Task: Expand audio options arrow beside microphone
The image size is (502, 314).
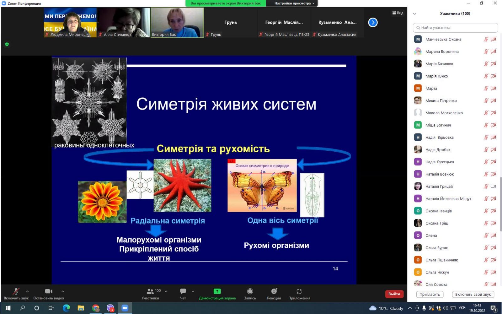Action: pyautogui.click(x=28, y=291)
